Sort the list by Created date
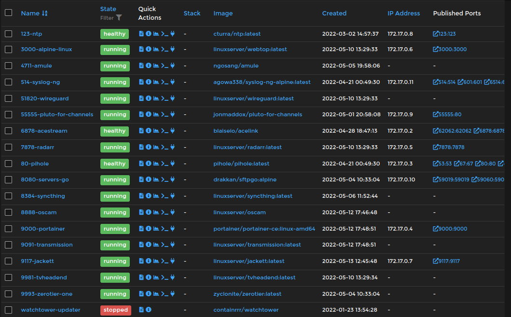511x317 pixels. pyautogui.click(x=334, y=14)
